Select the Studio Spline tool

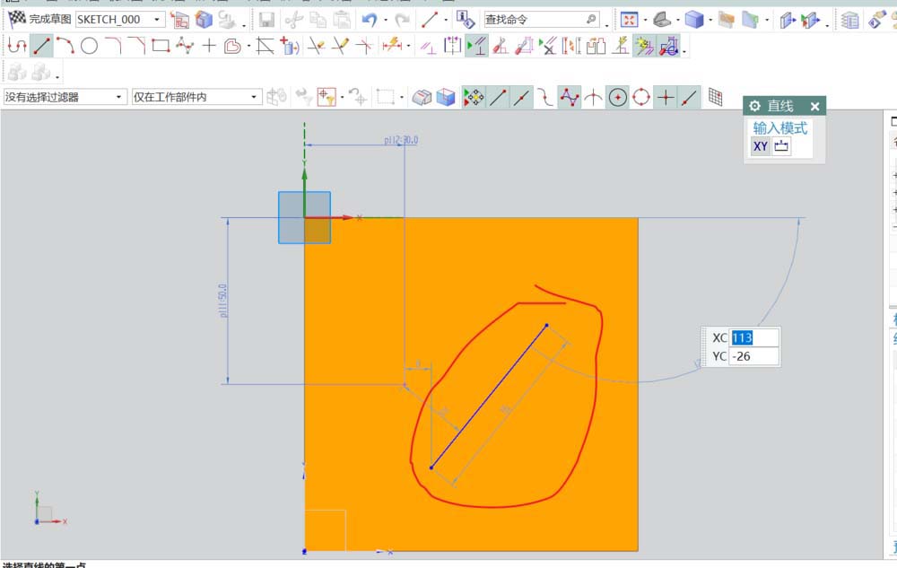(x=185, y=46)
